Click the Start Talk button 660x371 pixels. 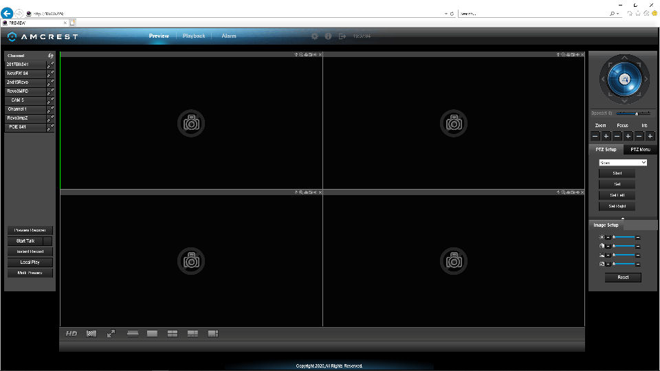[x=25, y=241]
